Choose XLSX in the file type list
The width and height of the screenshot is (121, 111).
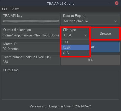tap(75, 47)
